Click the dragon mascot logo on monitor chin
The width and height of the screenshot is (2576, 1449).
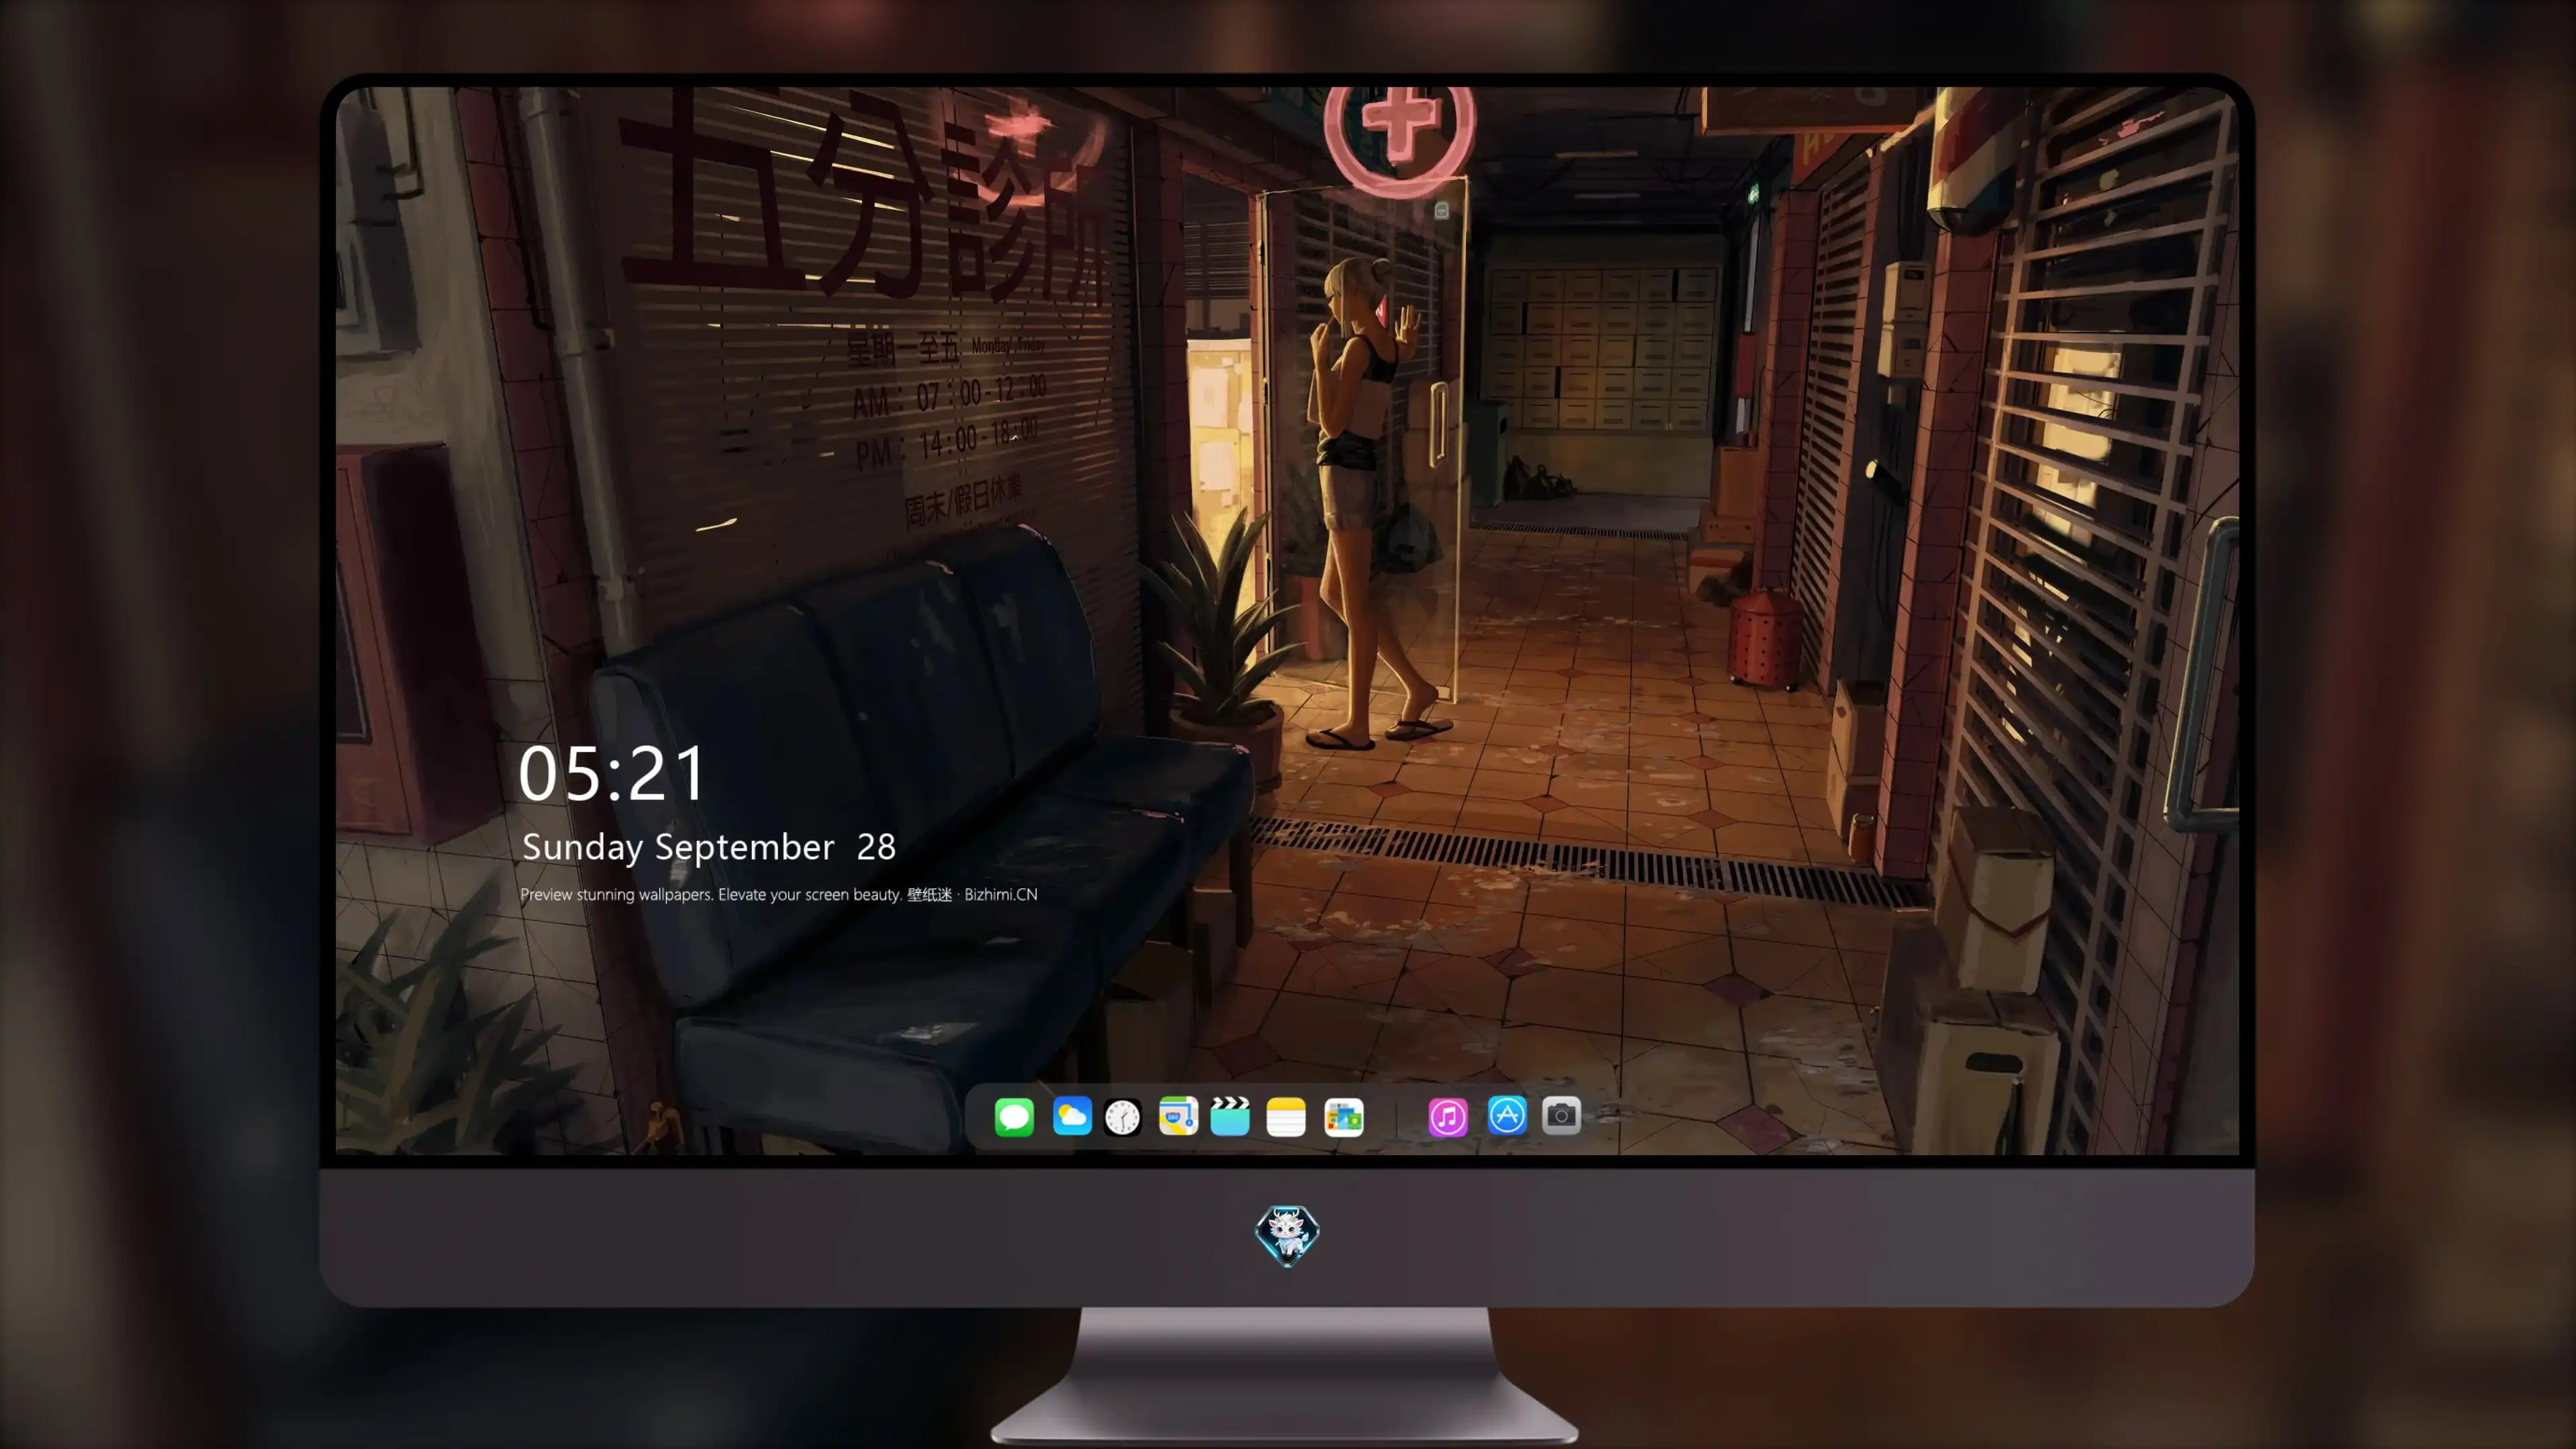tap(1287, 1235)
